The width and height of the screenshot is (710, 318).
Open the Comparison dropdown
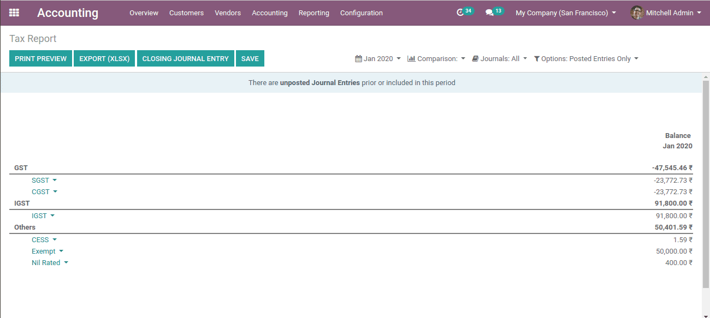click(436, 59)
